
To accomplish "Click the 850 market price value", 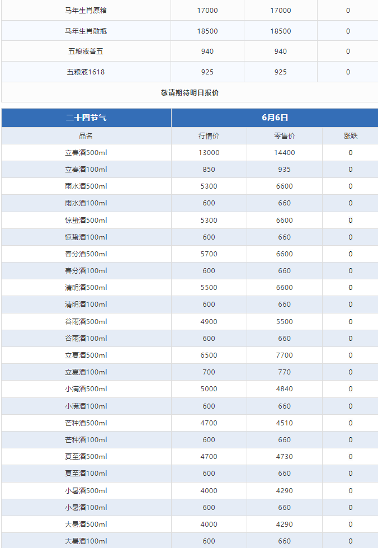I will (x=209, y=170).
